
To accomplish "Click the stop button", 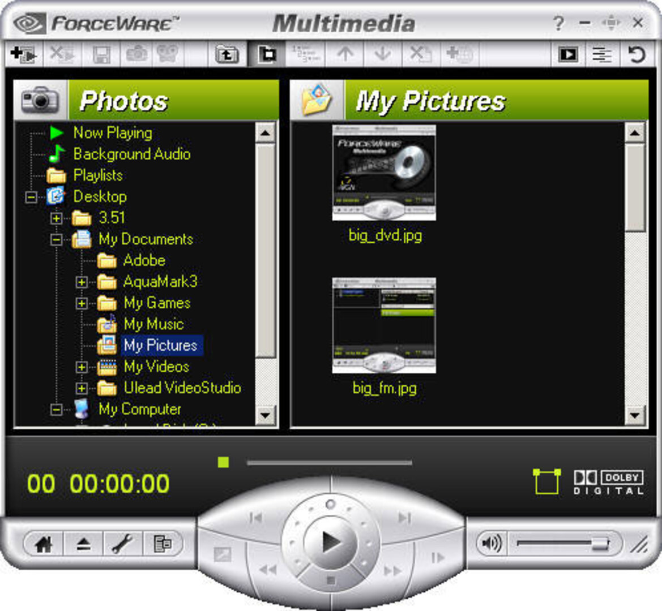I will tap(331, 581).
